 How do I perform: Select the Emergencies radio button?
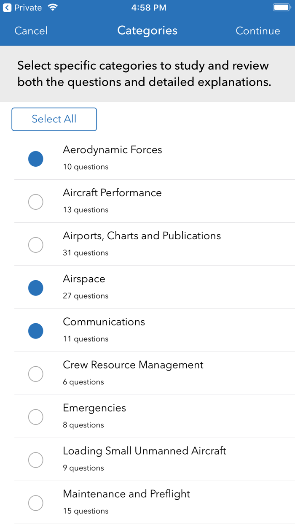coord(35,417)
